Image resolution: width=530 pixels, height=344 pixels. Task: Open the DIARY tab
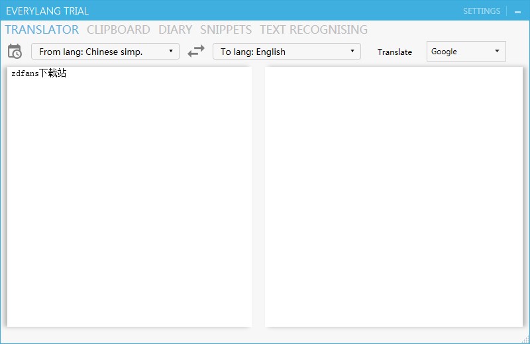(x=175, y=30)
